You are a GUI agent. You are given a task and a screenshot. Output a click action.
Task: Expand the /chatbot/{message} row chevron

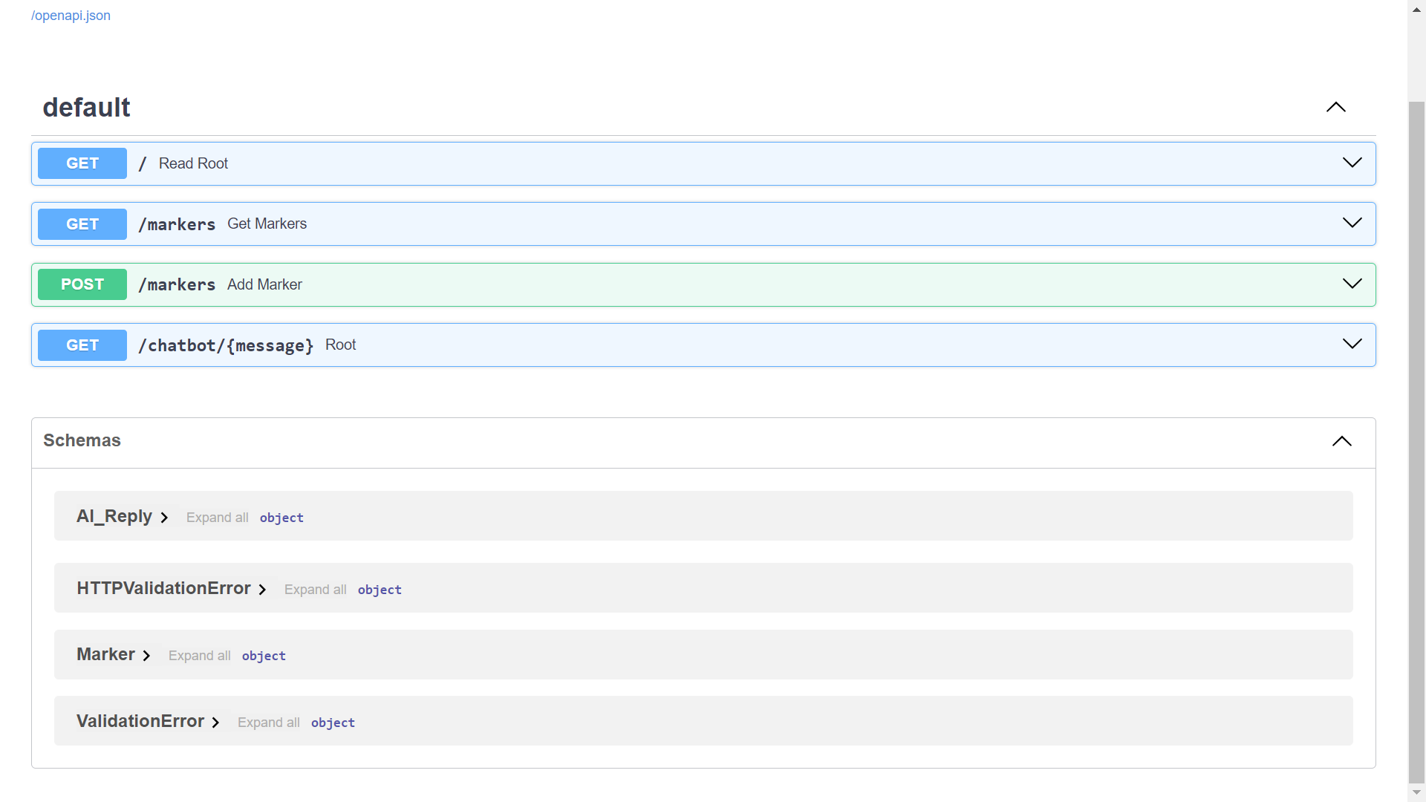(1352, 344)
